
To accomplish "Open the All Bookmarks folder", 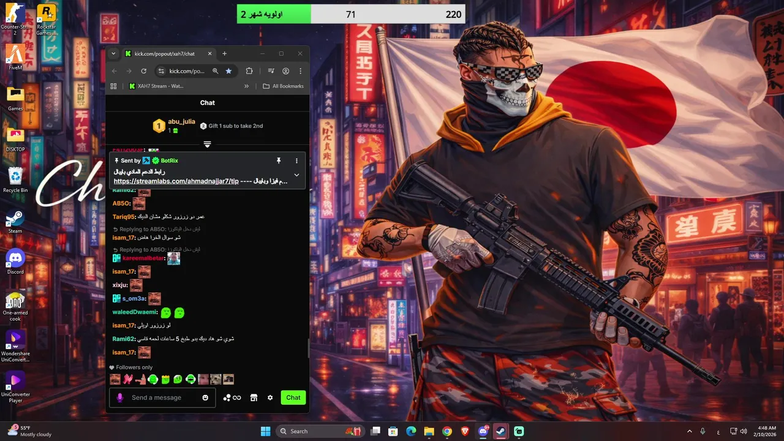I will pos(283,86).
